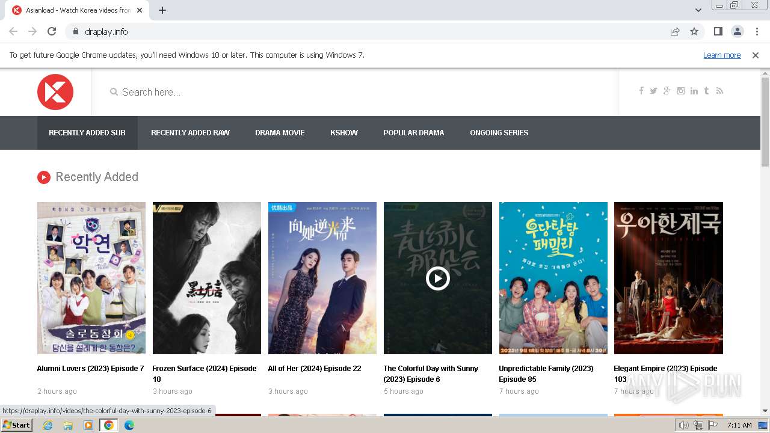Open the Twitter social icon

pyautogui.click(x=653, y=91)
